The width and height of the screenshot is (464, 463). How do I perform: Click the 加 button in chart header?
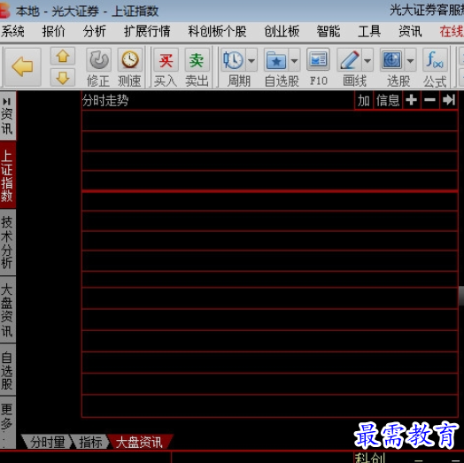click(x=364, y=101)
